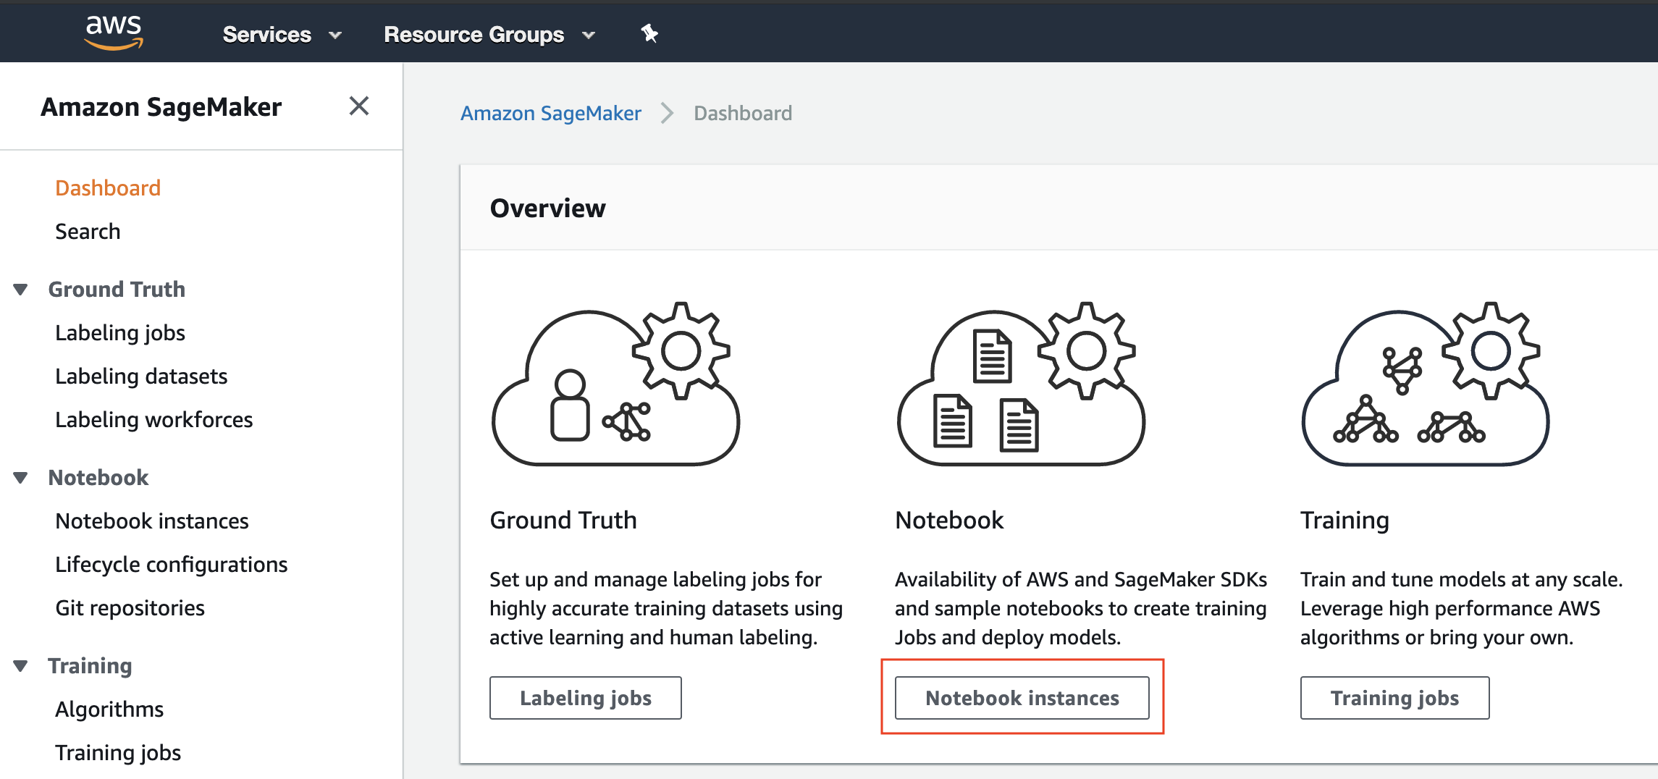Open Git repositories in sidebar
The height and width of the screenshot is (779, 1658).
pyautogui.click(x=130, y=608)
